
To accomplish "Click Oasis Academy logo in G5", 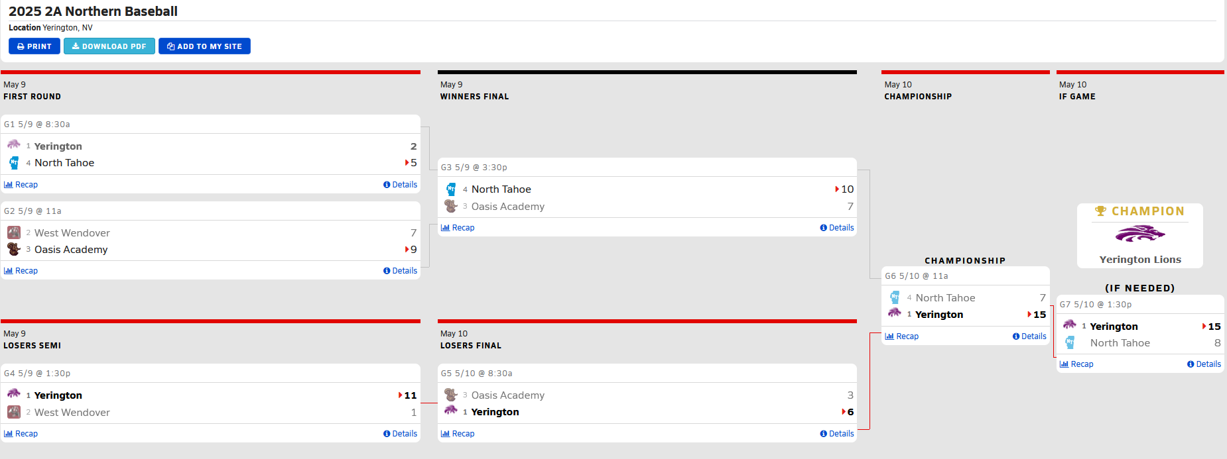I will click(451, 395).
